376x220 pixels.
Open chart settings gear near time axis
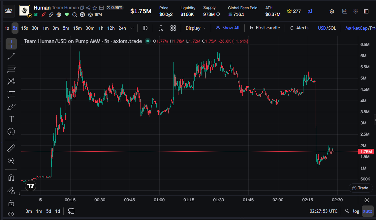pyautogui.click(x=367, y=200)
